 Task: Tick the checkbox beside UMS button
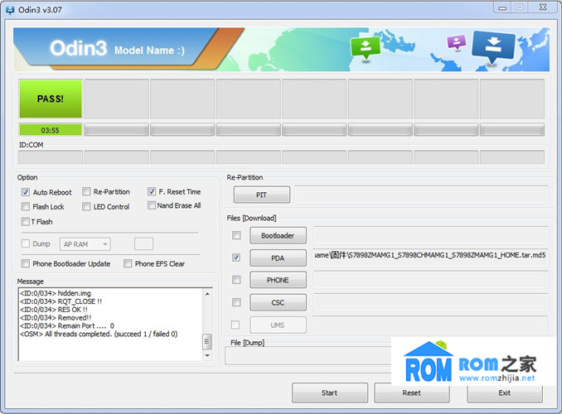click(x=235, y=325)
